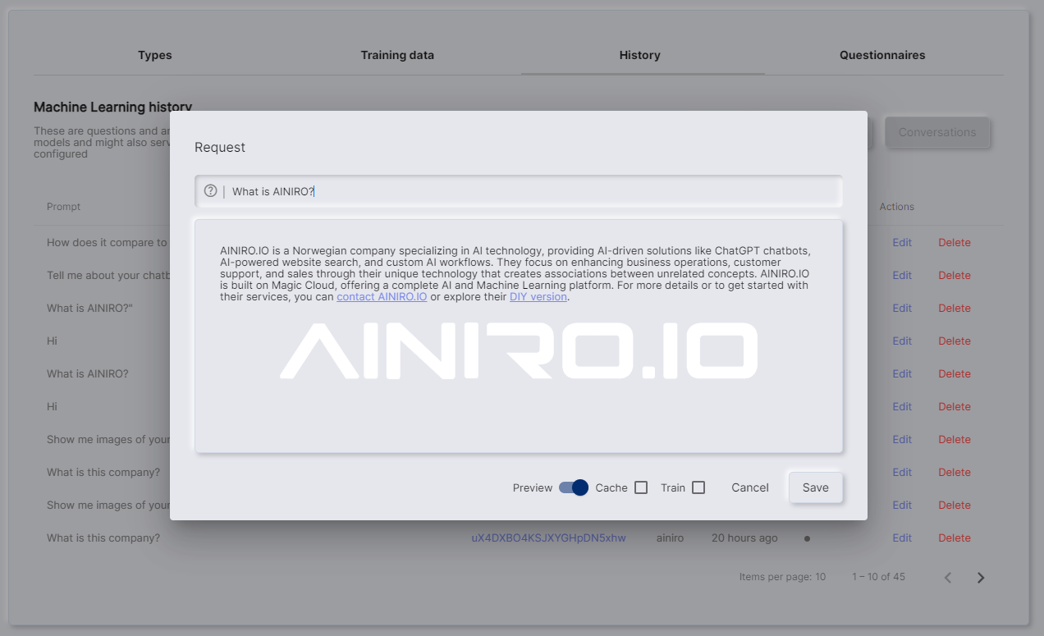Switch to the Types tab
Screen dimensions: 1044x636
pos(155,55)
